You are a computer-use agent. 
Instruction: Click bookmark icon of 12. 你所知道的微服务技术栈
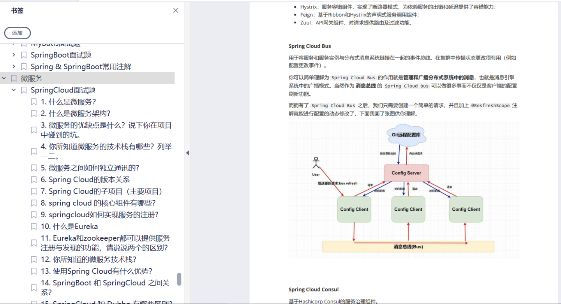[34, 259]
